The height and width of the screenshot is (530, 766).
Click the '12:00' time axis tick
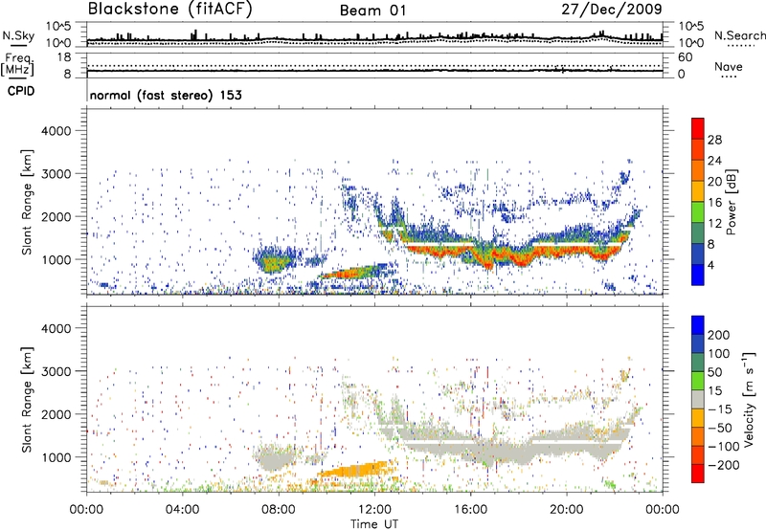pos(374,509)
